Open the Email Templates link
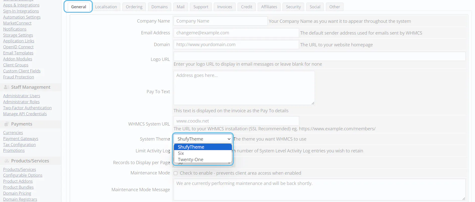 pyautogui.click(x=18, y=53)
